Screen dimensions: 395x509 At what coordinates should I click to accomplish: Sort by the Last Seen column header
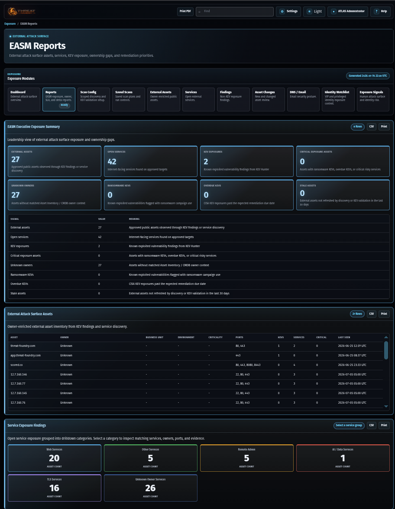tap(344, 337)
